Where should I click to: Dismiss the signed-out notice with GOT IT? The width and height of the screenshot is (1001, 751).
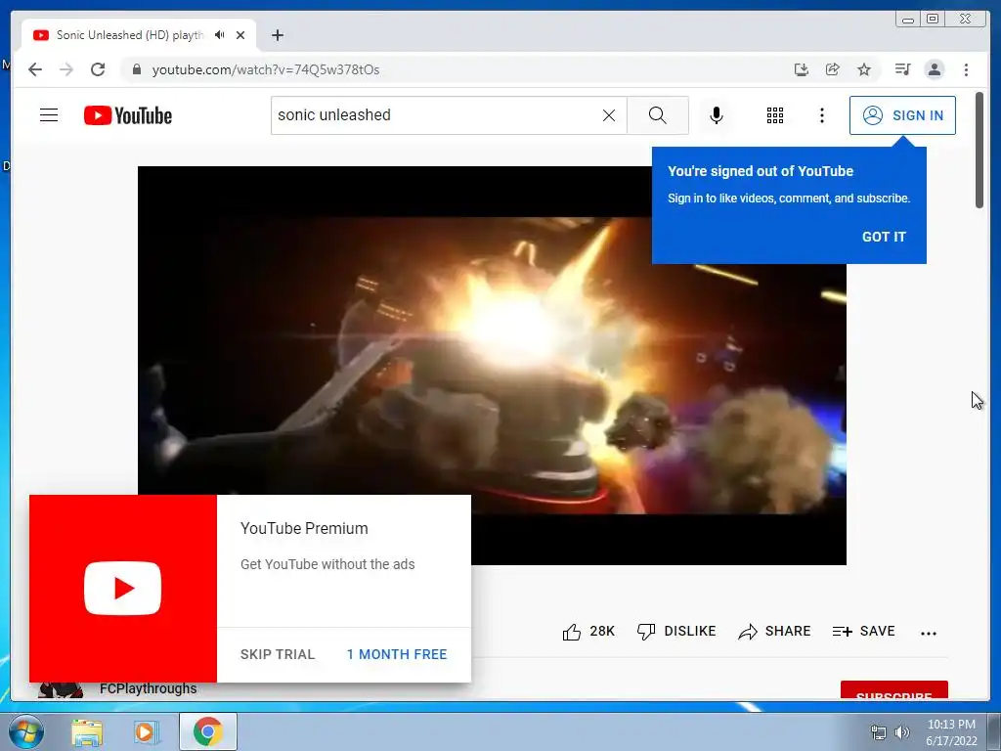point(884,237)
